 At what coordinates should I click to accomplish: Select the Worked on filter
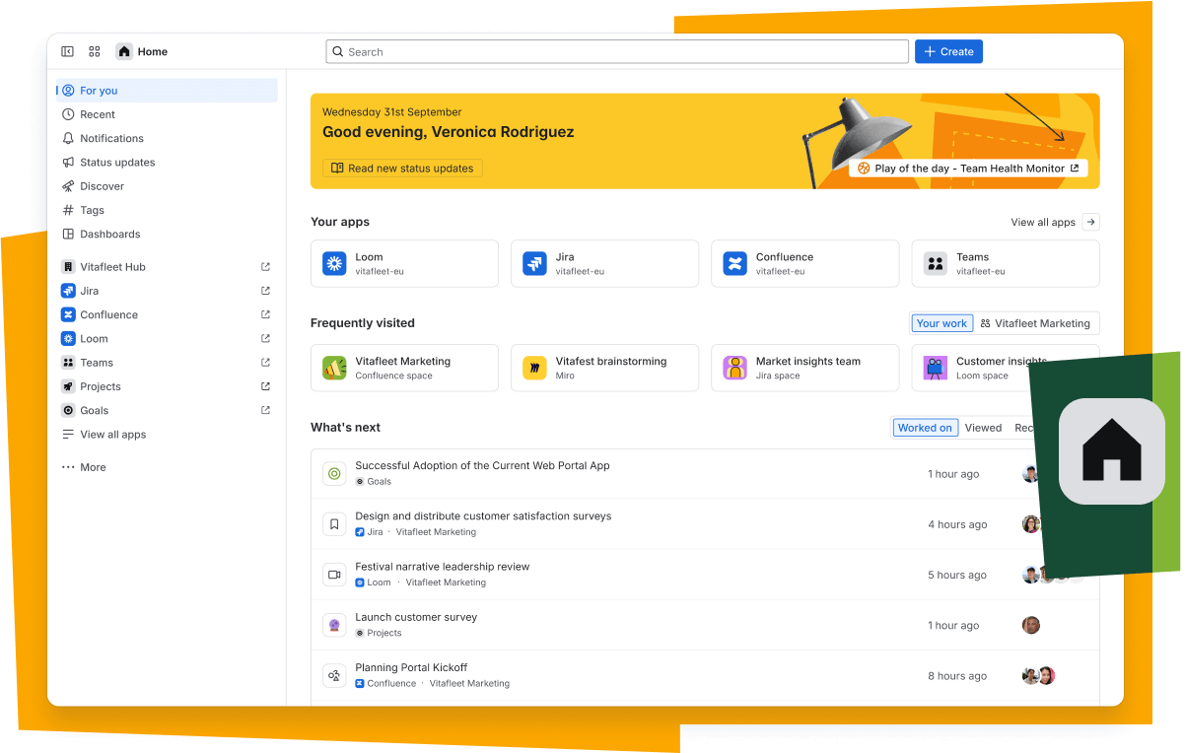pos(925,428)
